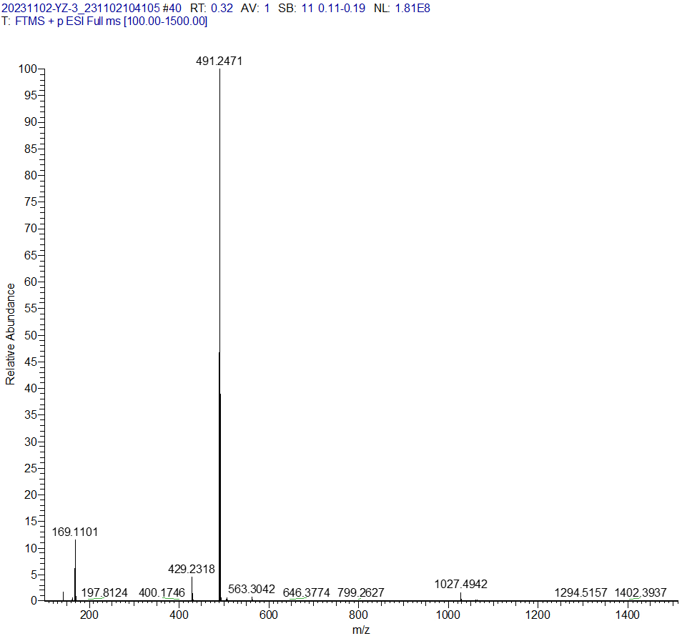Click the NL: 1.81E8 header value
The height and width of the screenshot is (641, 697).
[x=402, y=9]
